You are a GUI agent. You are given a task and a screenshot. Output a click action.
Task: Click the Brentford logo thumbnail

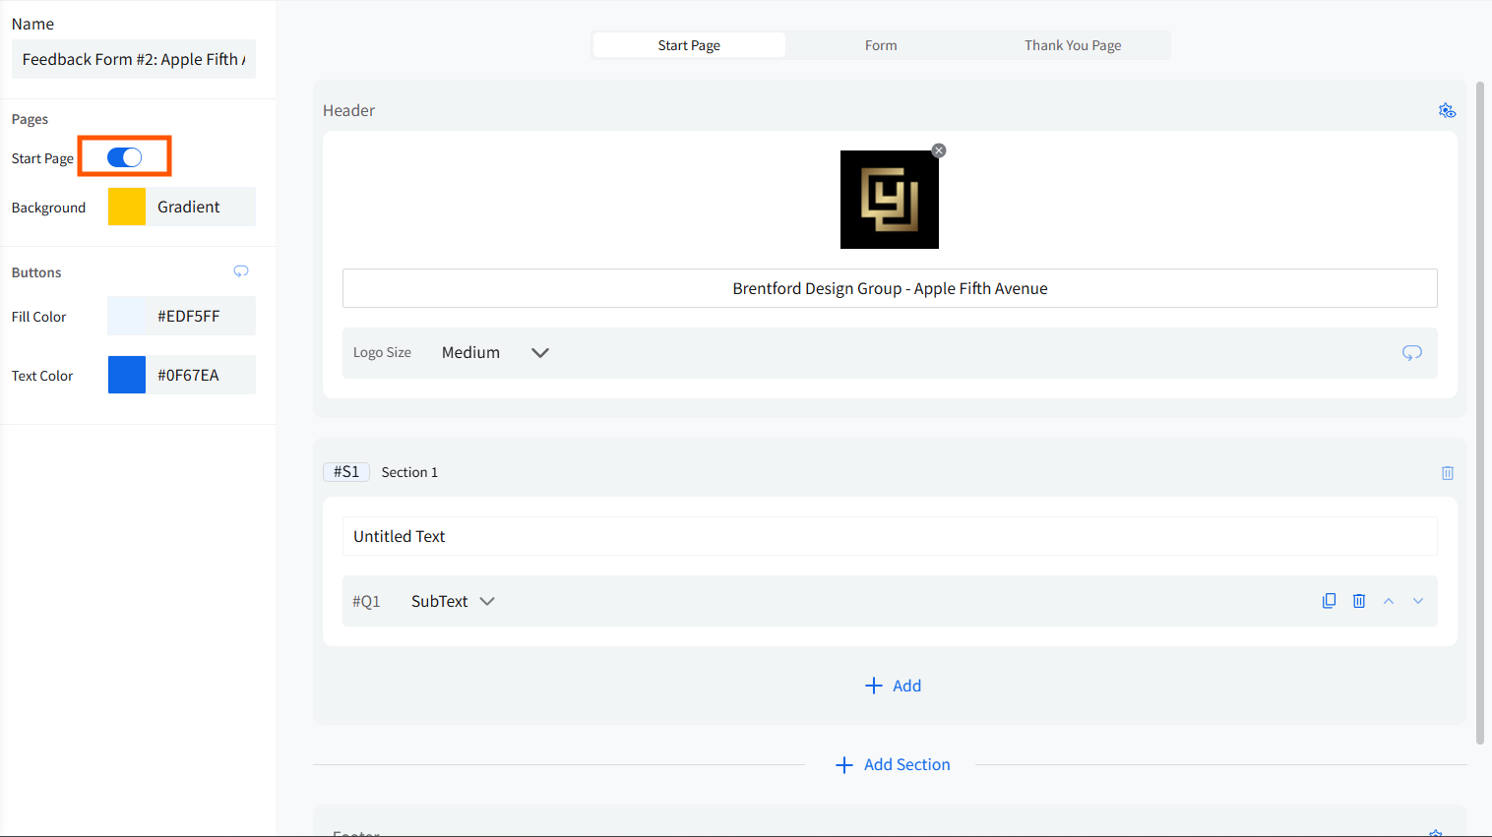[890, 200]
